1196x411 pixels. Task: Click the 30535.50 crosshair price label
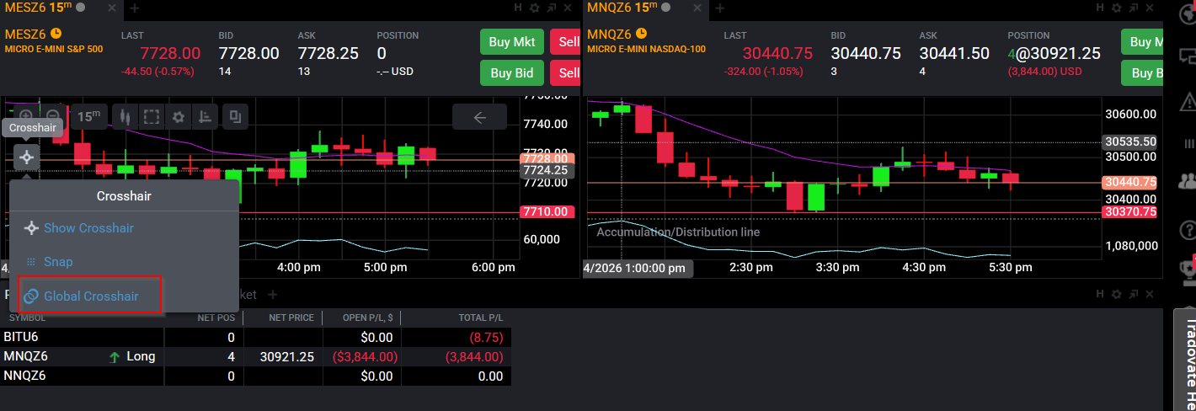(1131, 141)
